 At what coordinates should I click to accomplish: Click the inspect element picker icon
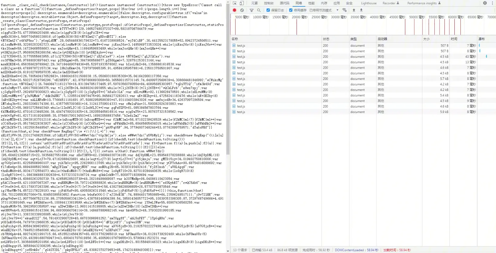pos(235,3)
